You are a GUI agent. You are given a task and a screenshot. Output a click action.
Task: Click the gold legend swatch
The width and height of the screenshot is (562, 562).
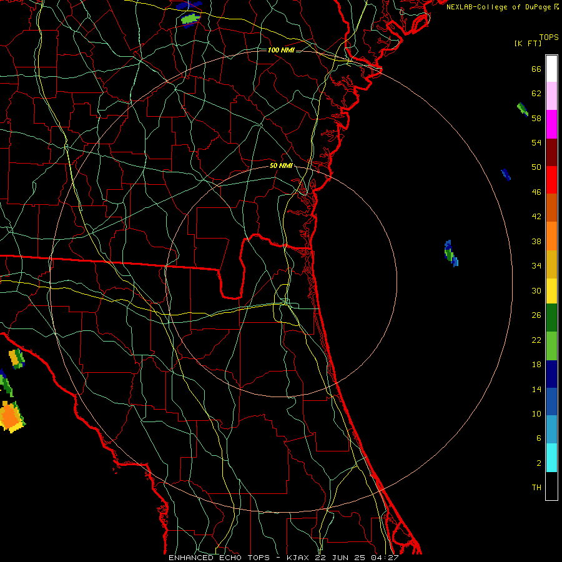(551, 264)
